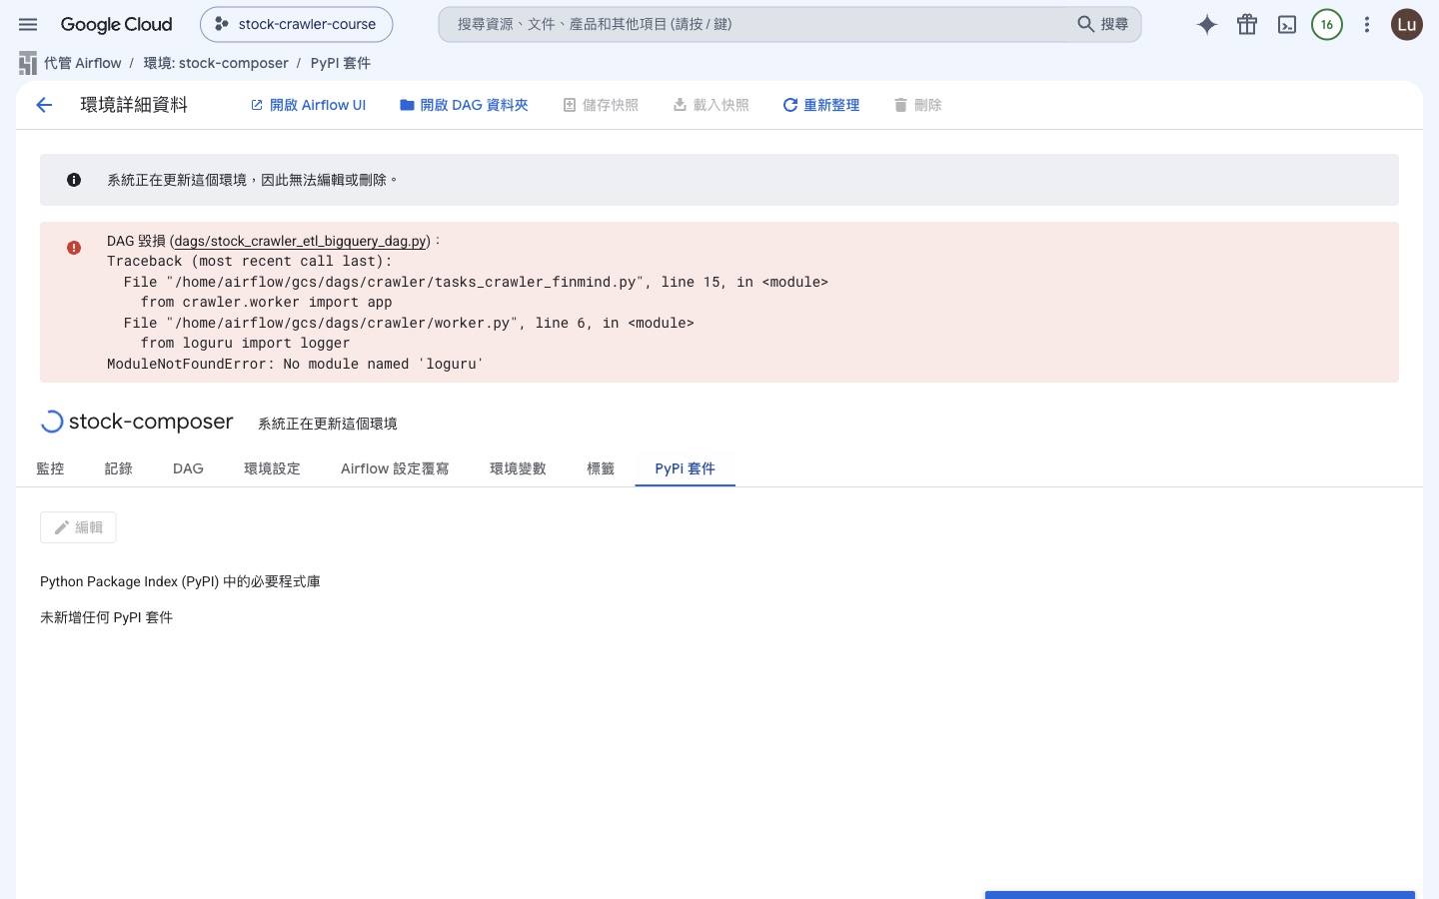Open Airflow UI via 開啟 Airflow UI
The height and width of the screenshot is (899, 1439).
(x=308, y=105)
